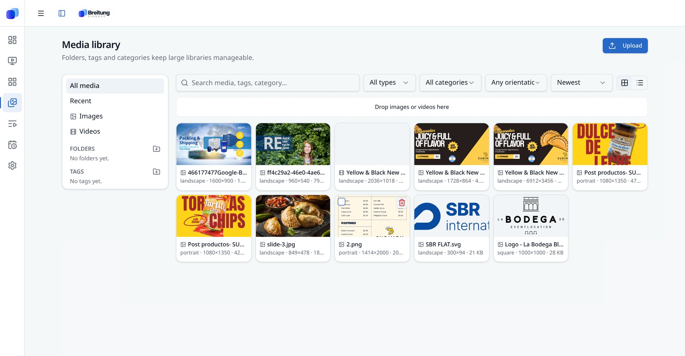This screenshot has height=356, width=685.
Task: Open the SBR FLAT.svg thumbnail
Action: [451, 216]
